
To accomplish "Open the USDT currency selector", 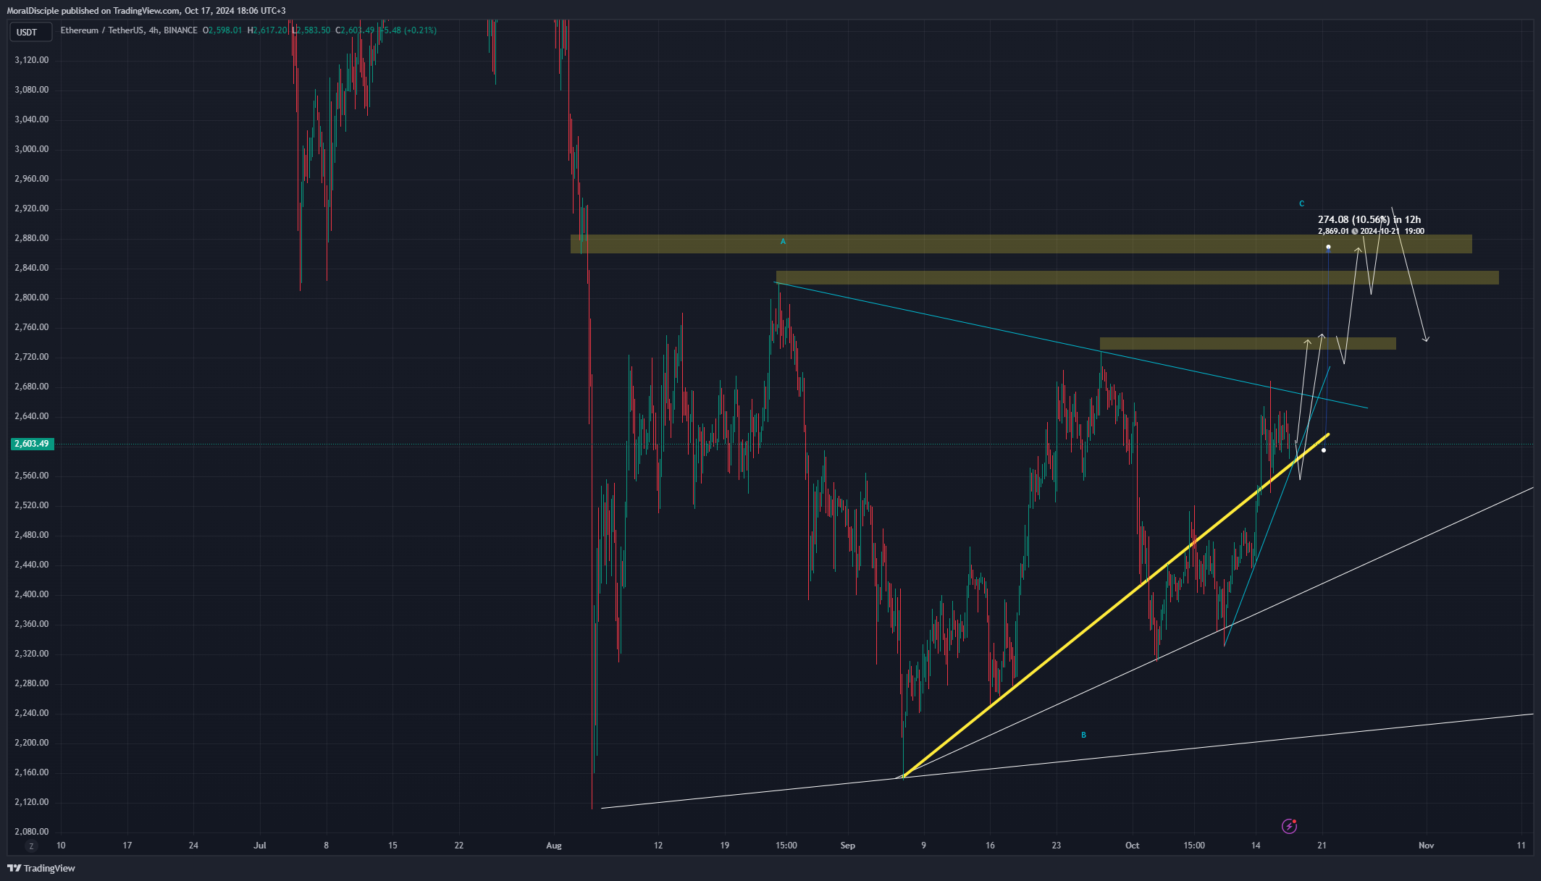I will [x=30, y=32].
